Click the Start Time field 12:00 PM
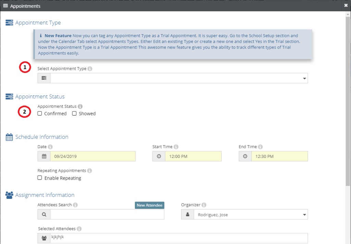The width and height of the screenshot is (351, 244). pos(193,156)
